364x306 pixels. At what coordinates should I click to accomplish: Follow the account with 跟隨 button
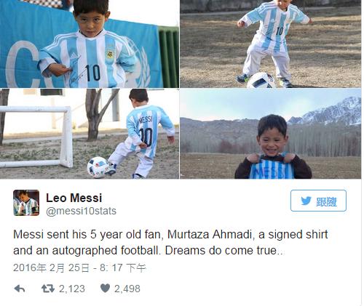318,201
